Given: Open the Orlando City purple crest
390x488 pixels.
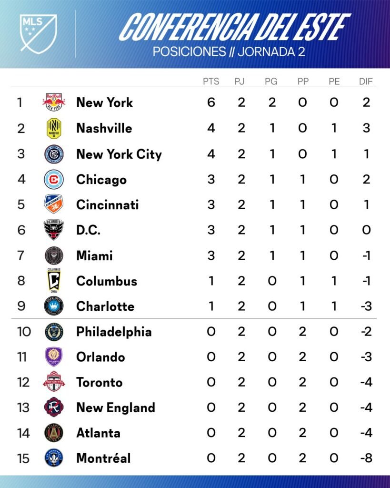Looking at the screenshot, I should (54, 357).
